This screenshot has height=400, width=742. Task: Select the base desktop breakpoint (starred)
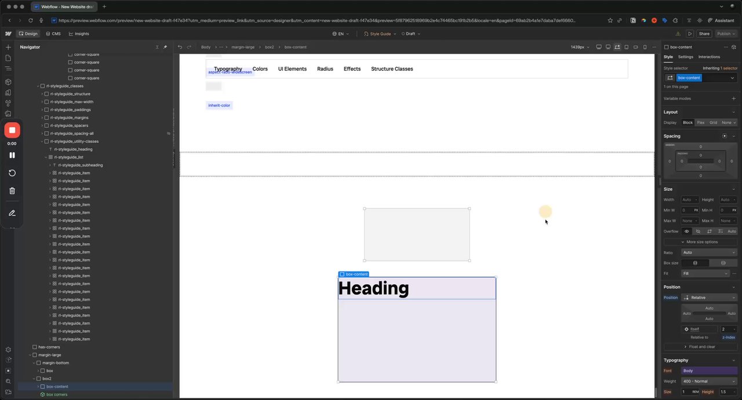[x=617, y=47]
